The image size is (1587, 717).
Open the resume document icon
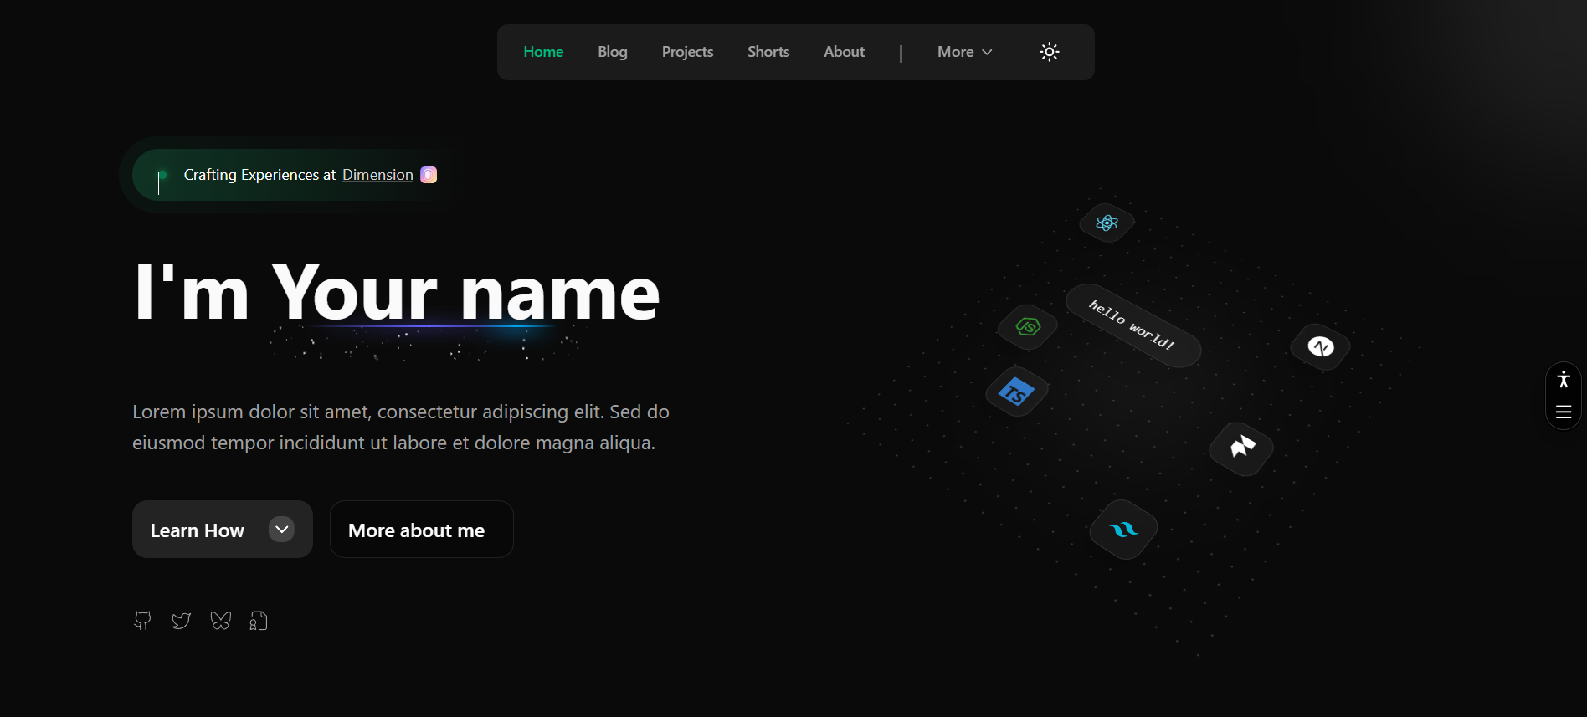click(x=259, y=621)
